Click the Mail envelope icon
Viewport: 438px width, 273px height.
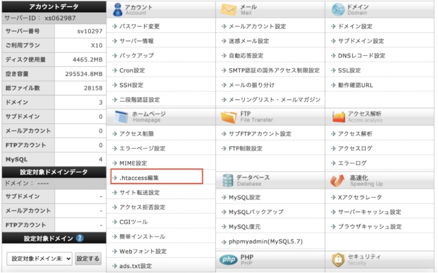pos(228,10)
